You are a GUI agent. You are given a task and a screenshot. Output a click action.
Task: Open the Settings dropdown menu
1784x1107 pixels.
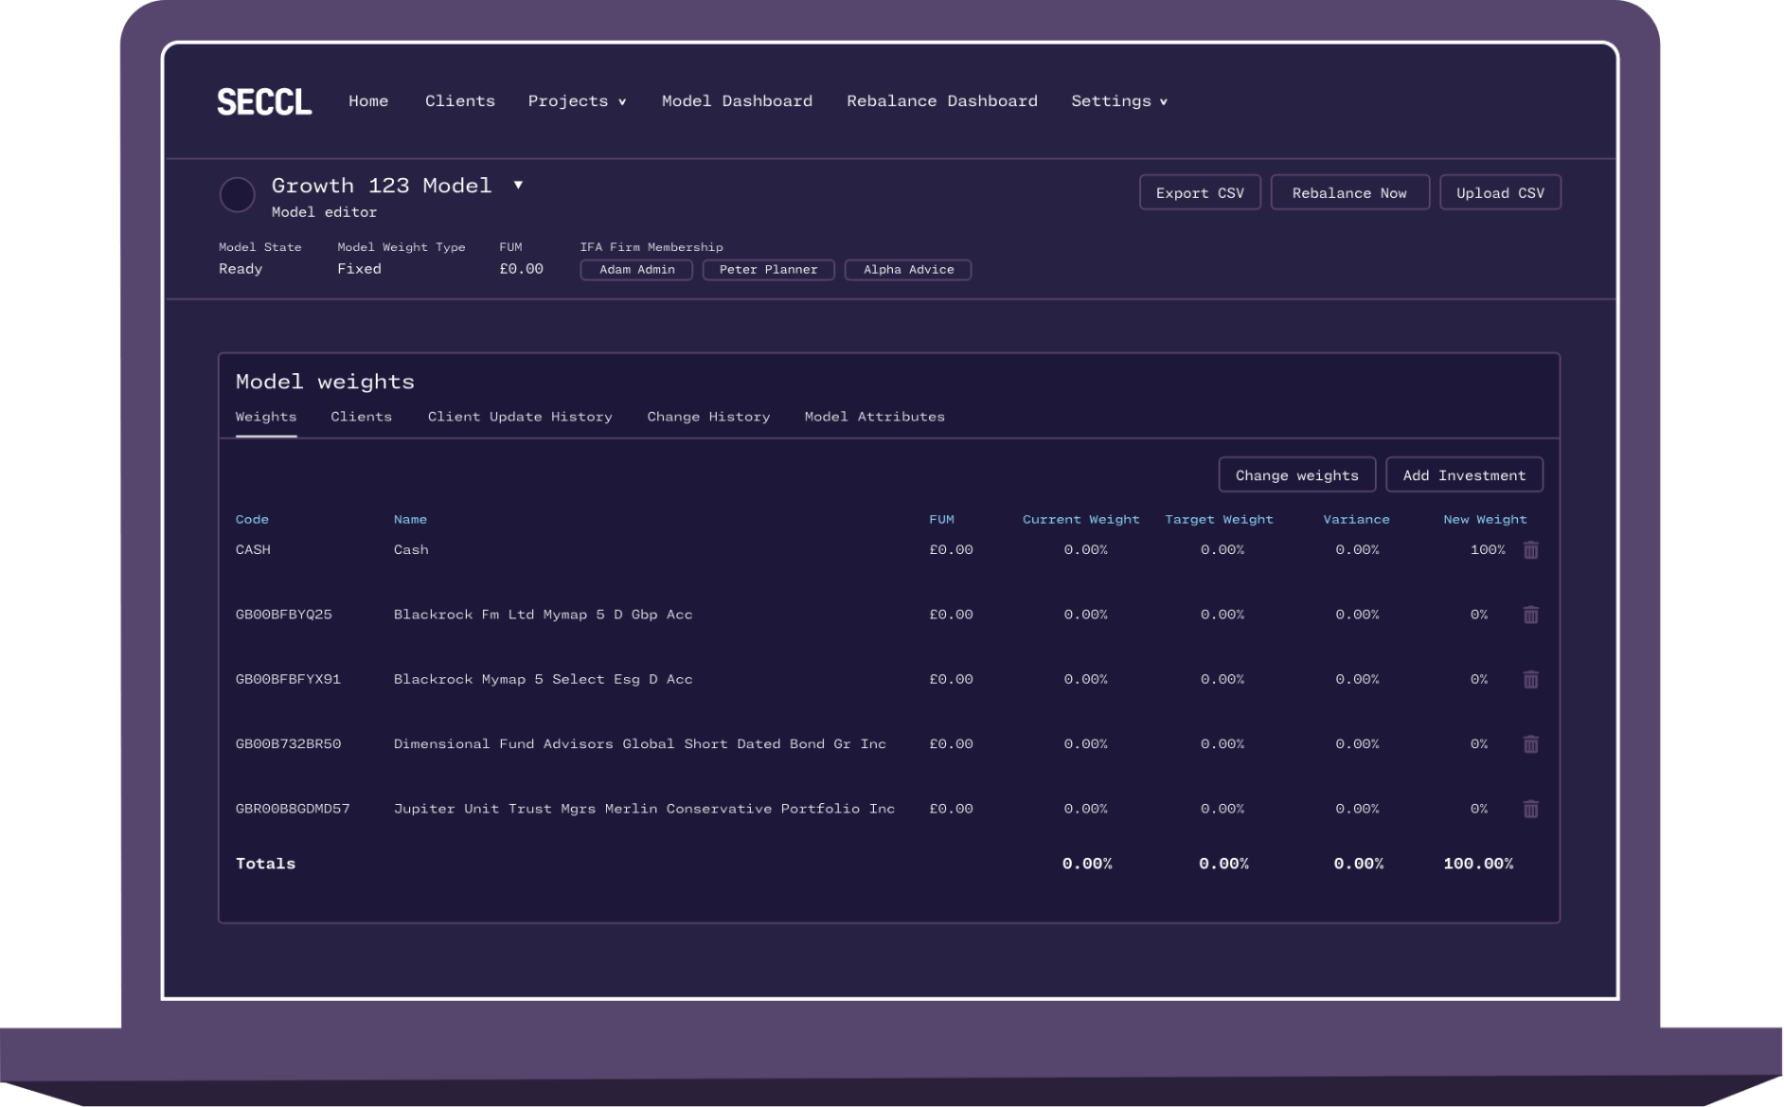1118,101
